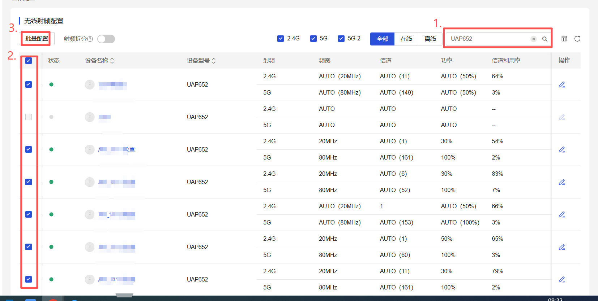Switch to the 在线 tab

[406, 39]
